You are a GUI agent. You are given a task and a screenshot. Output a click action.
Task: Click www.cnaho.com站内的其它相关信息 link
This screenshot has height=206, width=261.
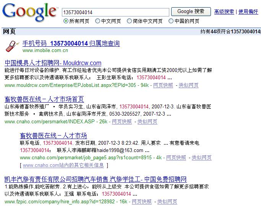(63, 165)
